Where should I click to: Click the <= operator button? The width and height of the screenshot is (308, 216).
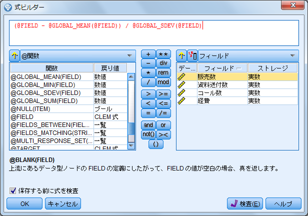click(x=163, y=103)
